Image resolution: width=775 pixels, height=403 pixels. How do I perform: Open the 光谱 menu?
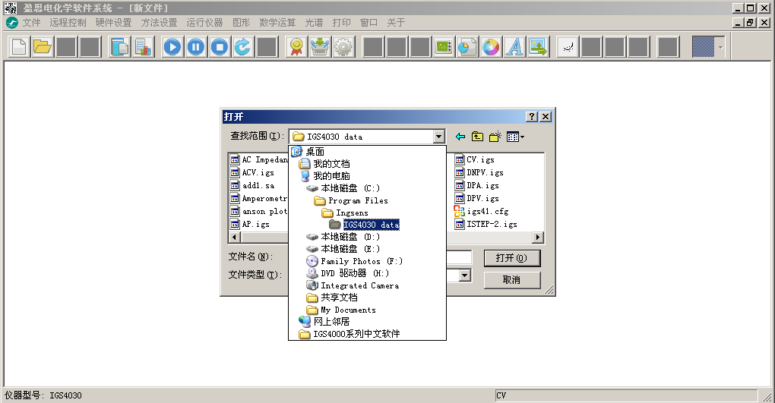(314, 23)
